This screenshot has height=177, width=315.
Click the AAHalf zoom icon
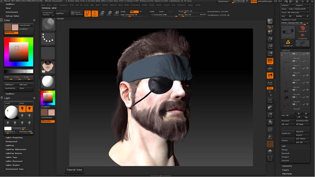click(270, 53)
